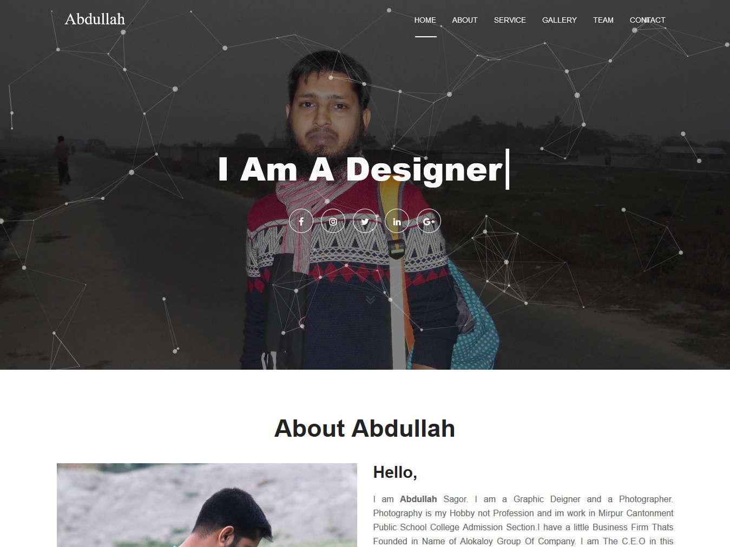Go to the ABOUT menu item

pos(465,20)
